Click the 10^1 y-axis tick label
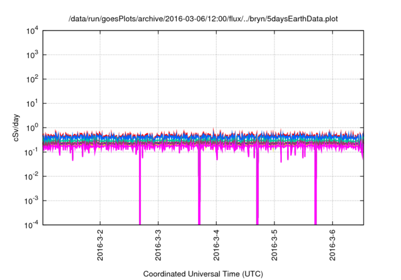This screenshot has height=280, width=401. click(33, 104)
